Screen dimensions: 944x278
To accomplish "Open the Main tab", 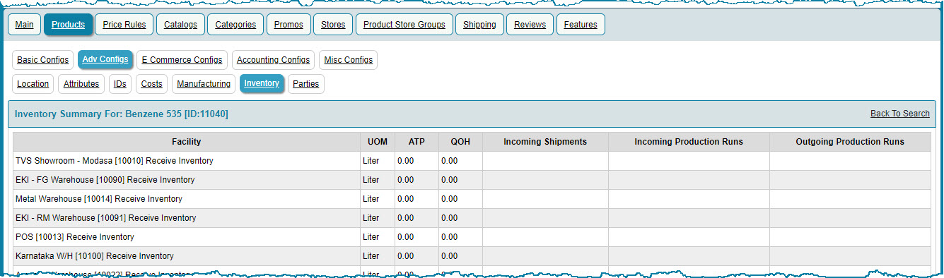I will 24,25.
